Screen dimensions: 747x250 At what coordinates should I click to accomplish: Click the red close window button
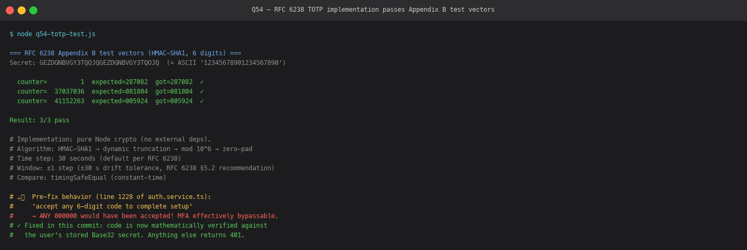click(x=10, y=10)
